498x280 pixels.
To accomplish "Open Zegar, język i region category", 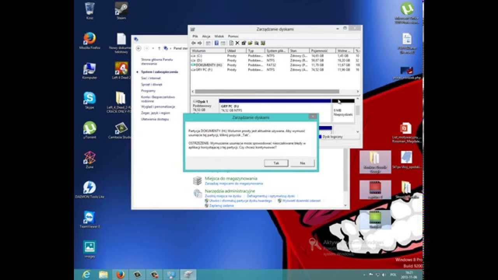I will click(156, 113).
